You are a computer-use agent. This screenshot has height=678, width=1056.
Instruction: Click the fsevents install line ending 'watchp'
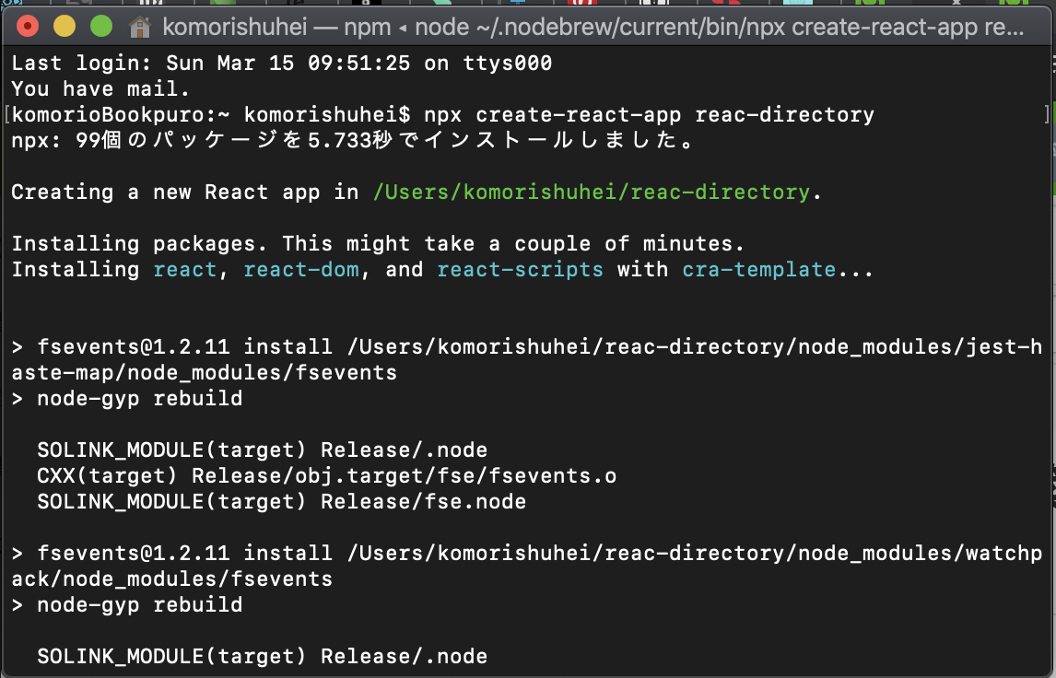527,554
